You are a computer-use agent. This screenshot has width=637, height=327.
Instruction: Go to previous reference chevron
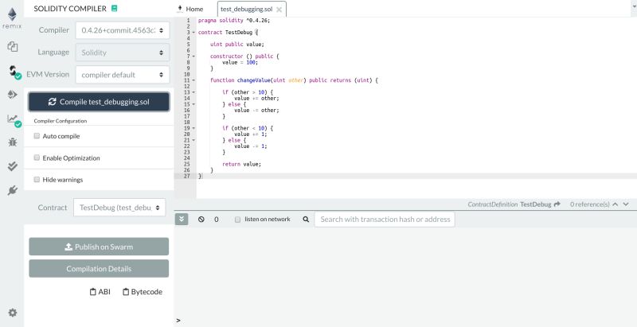pyautogui.click(x=616, y=204)
